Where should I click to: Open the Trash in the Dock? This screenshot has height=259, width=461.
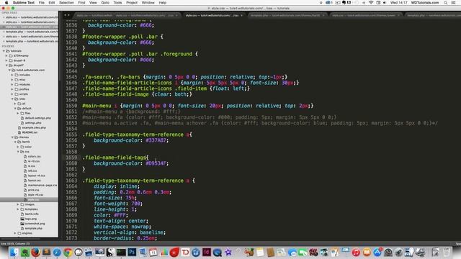447,253
